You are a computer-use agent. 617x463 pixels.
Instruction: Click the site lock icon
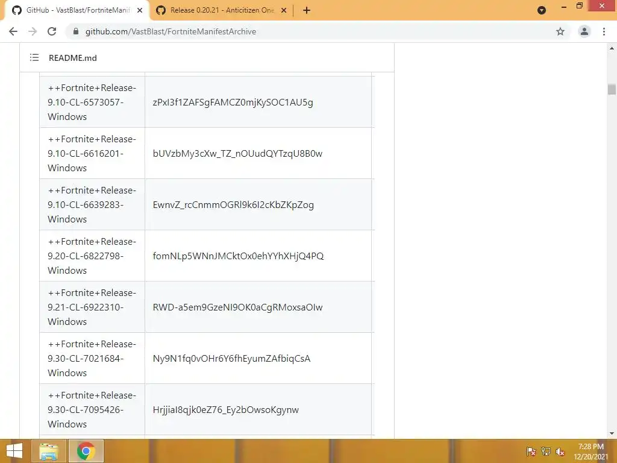pyautogui.click(x=76, y=31)
